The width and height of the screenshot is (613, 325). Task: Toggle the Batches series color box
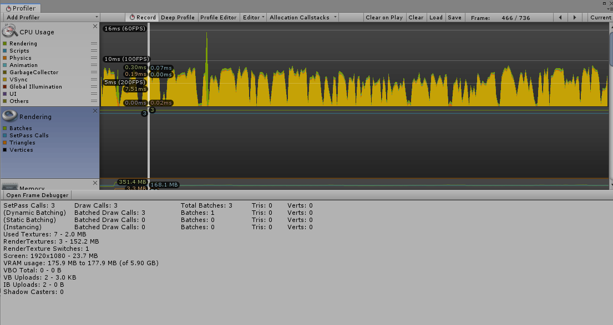click(x=4, y=128)
